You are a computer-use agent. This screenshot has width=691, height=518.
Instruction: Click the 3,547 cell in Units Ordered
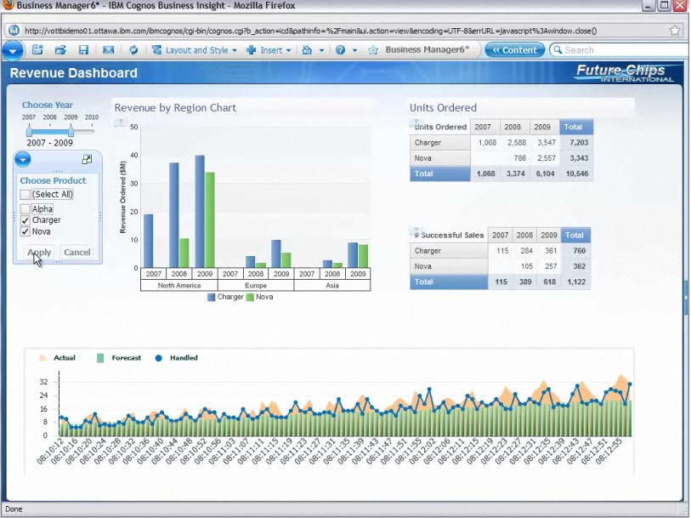pos(545,143)
